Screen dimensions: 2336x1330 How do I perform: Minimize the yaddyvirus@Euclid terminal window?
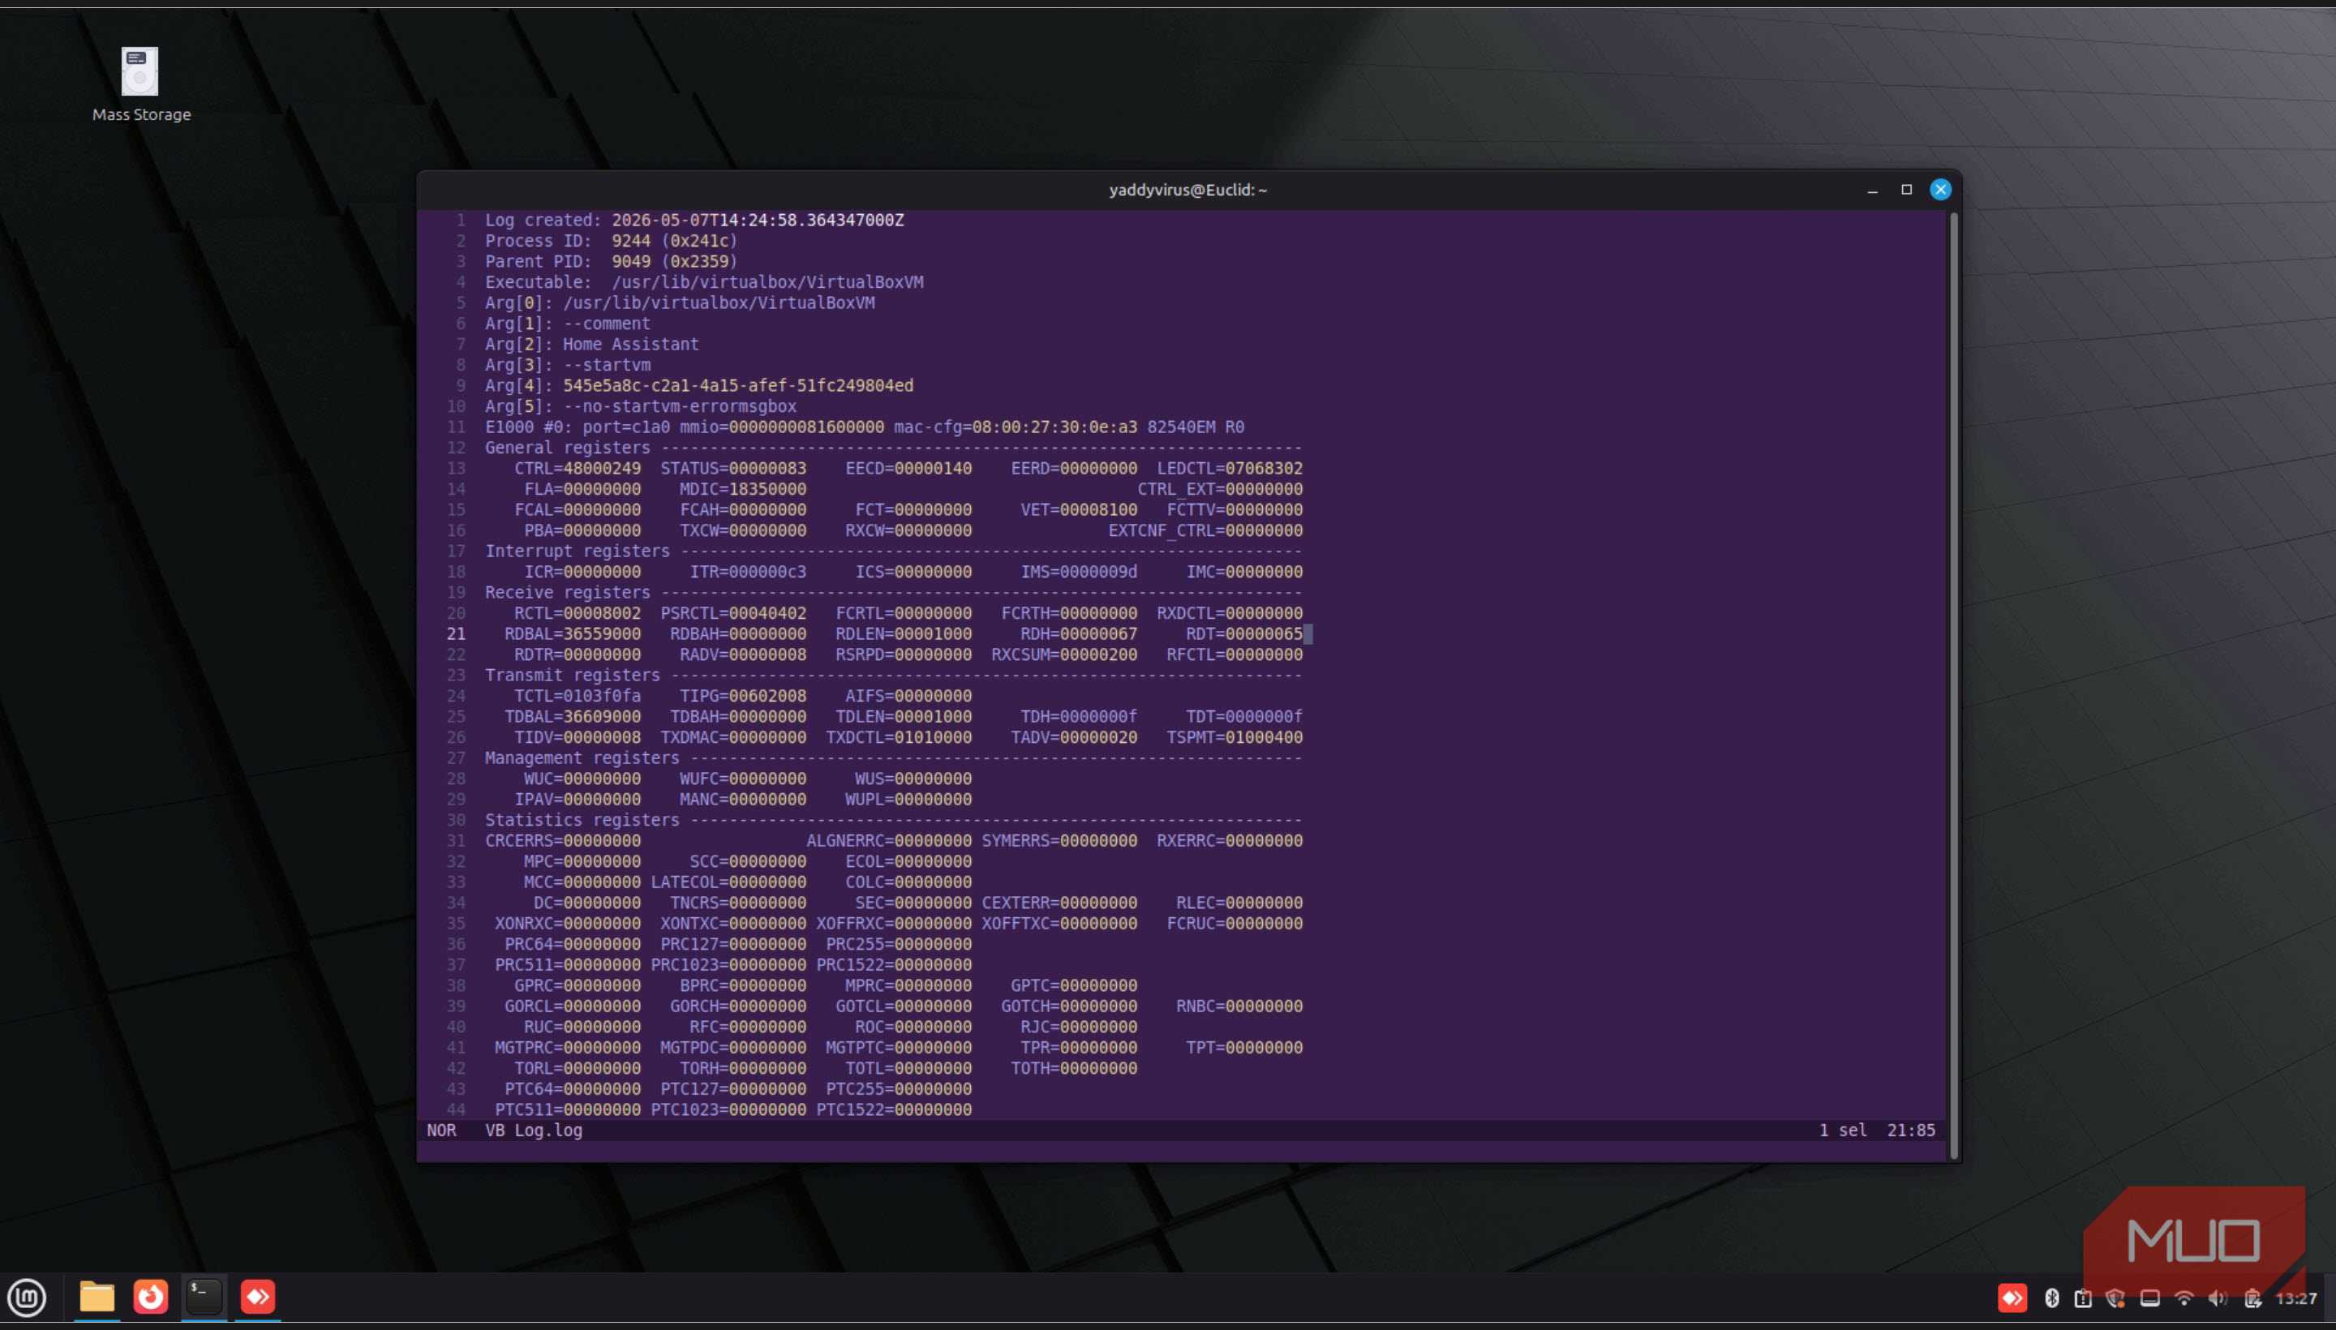coord(1872,190)
